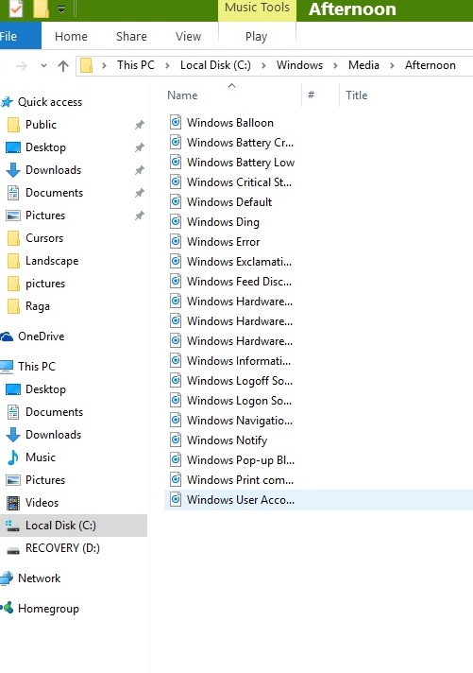Click the customize Quick Access Toolbar dropdown

61,9
